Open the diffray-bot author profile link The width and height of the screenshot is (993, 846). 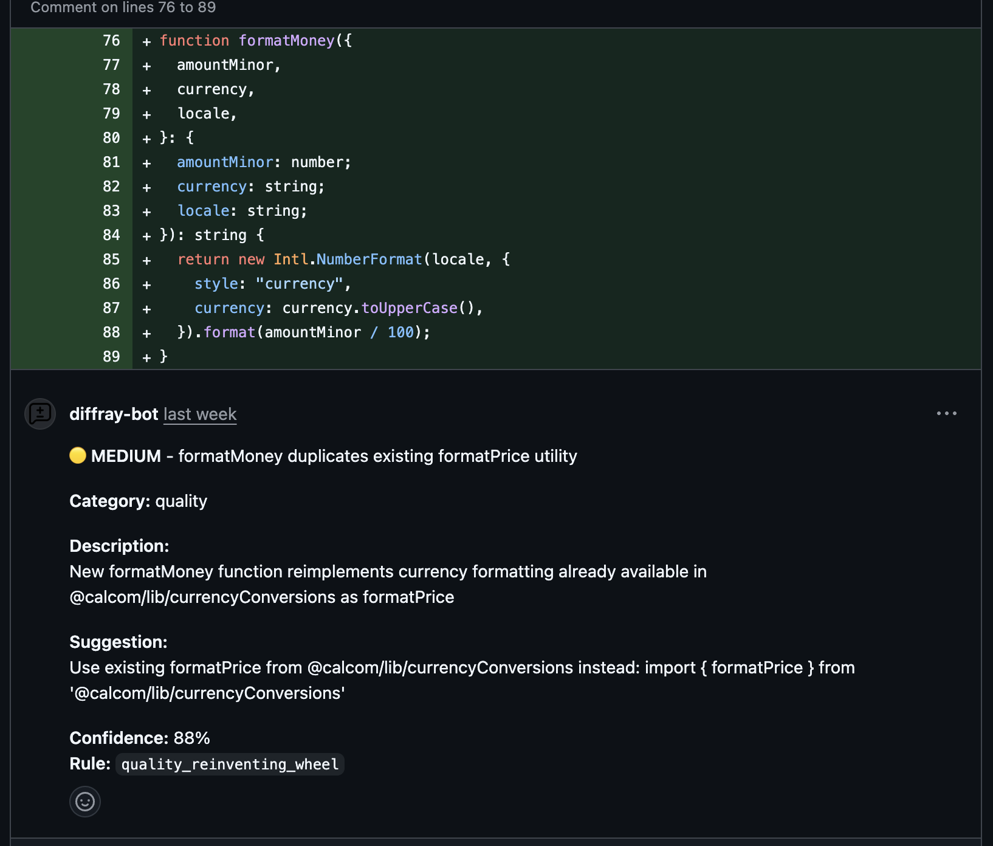(x=114, y=414)
